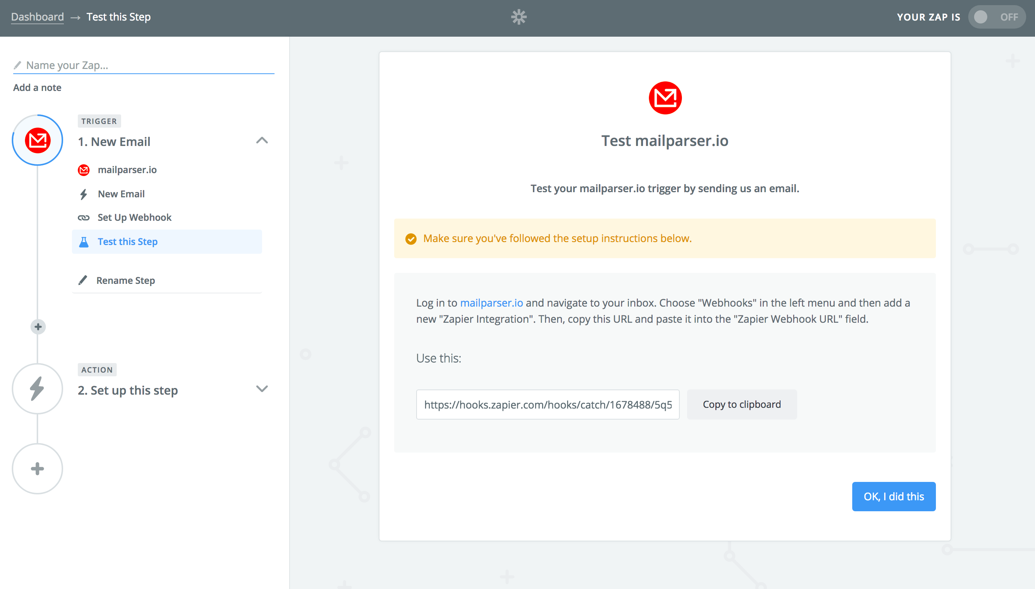This screenshot has height=589, width=1035.
Task: Click the large mailparser trigger circle icon
Action: point(38,140)
